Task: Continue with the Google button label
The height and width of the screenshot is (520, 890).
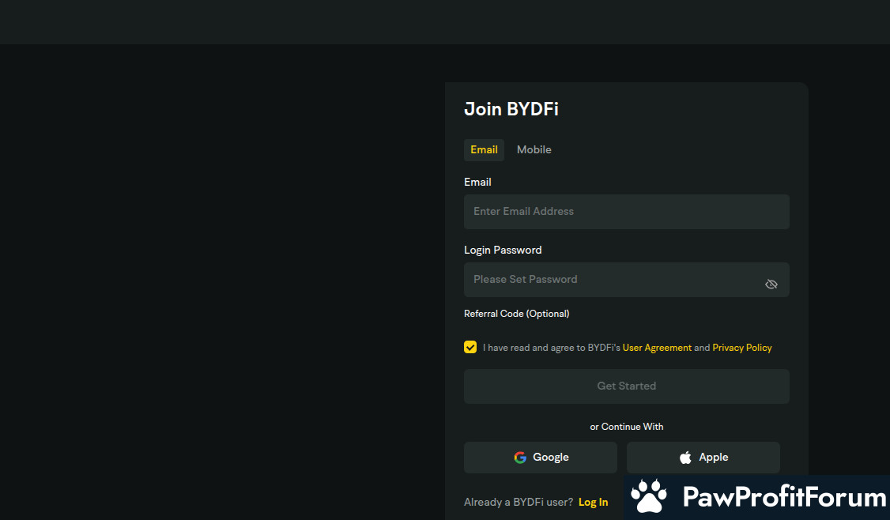Action: tap(551, 458)
